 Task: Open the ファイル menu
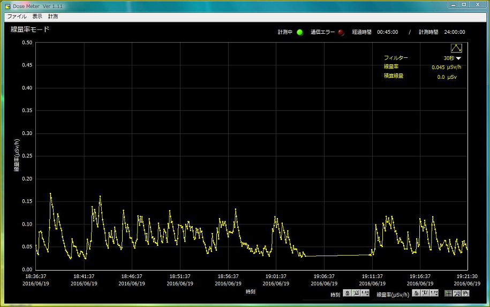(17, 17)
